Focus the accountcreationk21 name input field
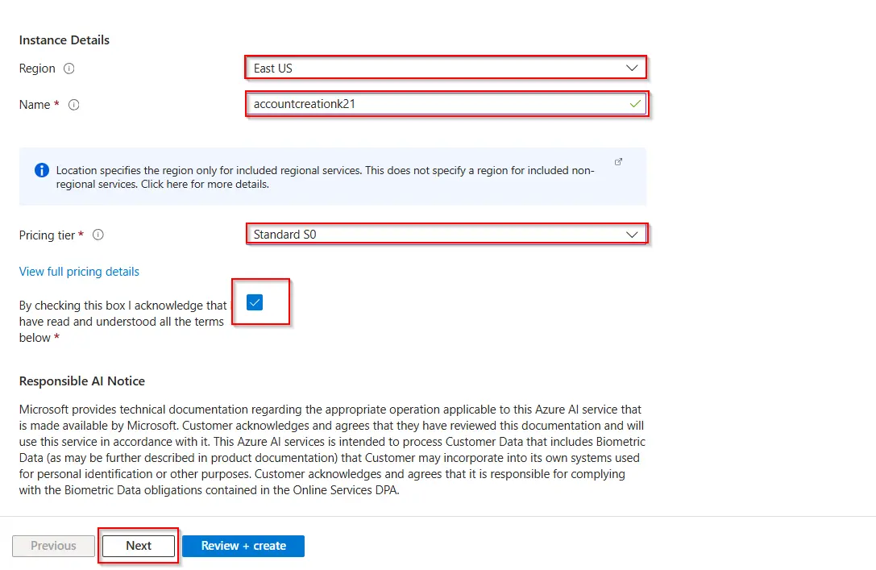Image resolution: width=876 pixels, height=570 pixels. click(x=435, y=104)
